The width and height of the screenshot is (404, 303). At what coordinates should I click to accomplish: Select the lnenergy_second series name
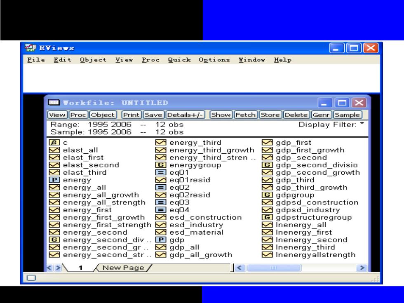(312, 240)
